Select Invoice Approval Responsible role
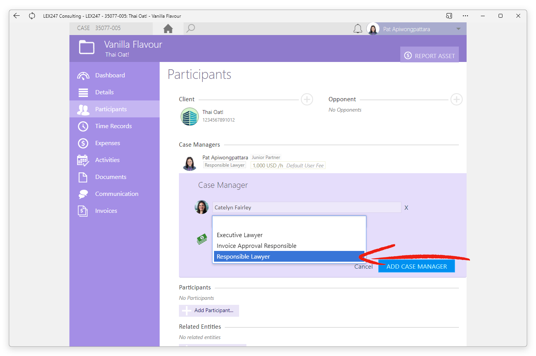 289,246
